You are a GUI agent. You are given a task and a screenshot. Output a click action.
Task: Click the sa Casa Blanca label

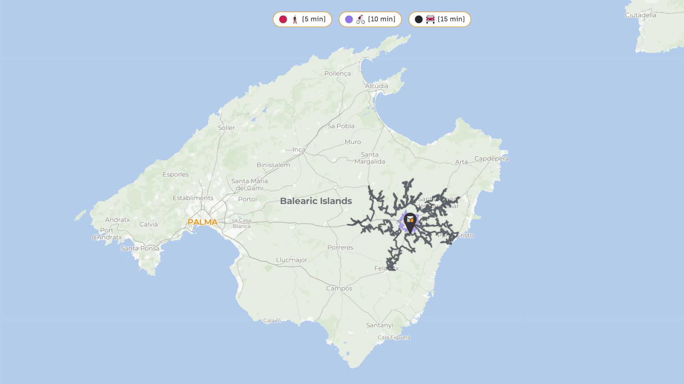click(x=242, y=223)
